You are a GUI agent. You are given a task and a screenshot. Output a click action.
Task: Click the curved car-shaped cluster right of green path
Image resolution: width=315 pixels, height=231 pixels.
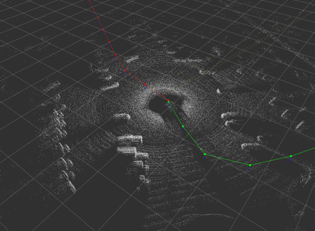click(229, 115)
